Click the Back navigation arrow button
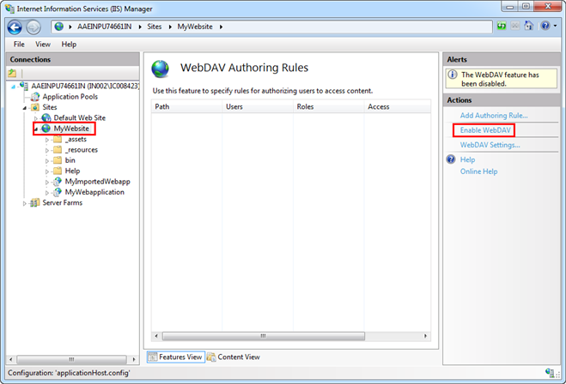 [x=15, y=27]
